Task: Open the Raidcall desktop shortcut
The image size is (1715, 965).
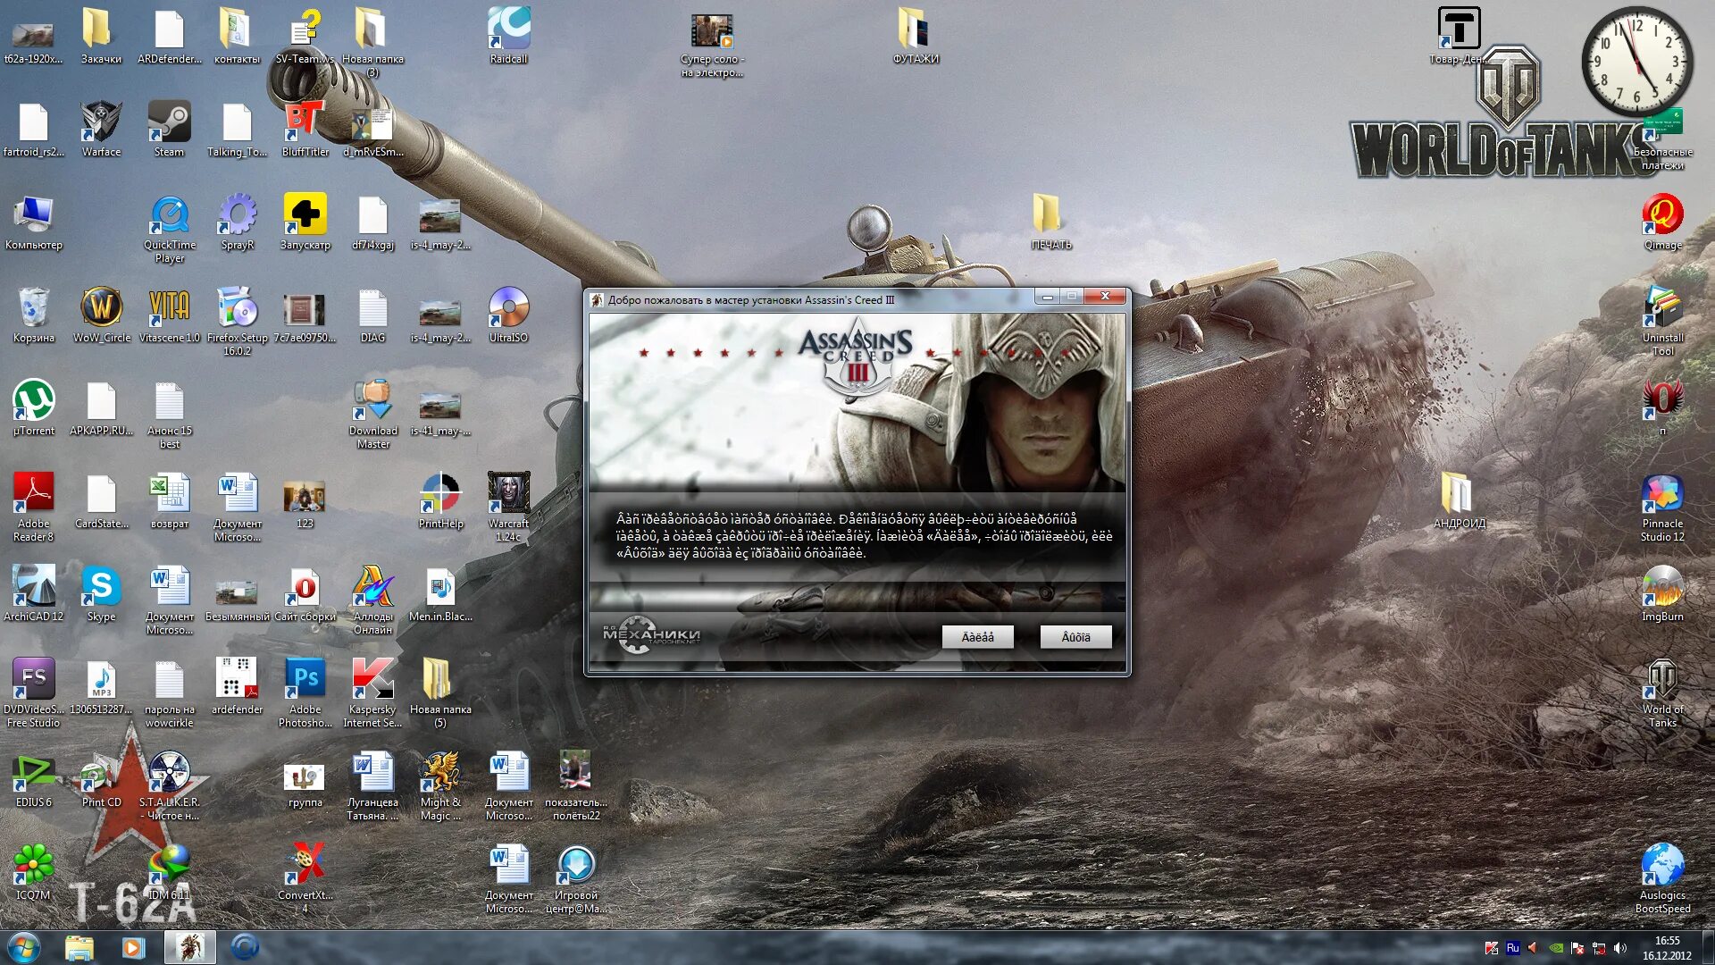Action: (x=508, y=36)
